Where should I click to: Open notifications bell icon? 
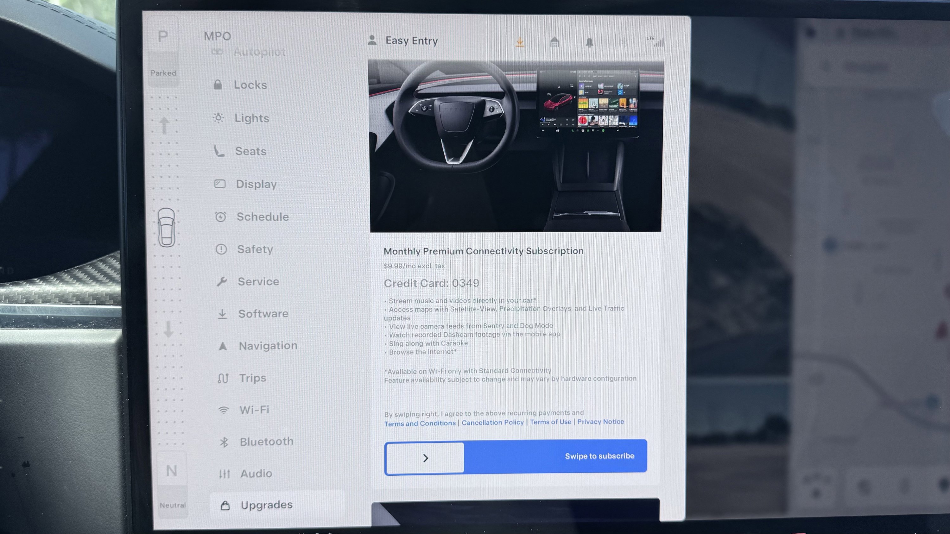pos(589,42)
